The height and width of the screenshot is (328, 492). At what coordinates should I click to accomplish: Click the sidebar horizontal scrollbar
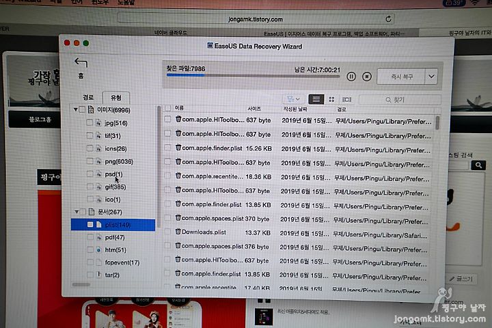81,285
